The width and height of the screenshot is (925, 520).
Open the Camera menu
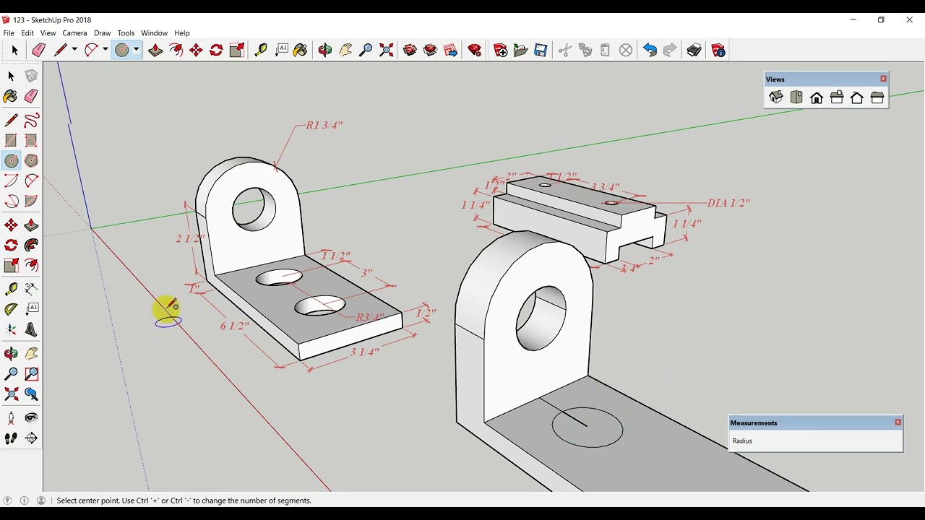click(74, 33)
